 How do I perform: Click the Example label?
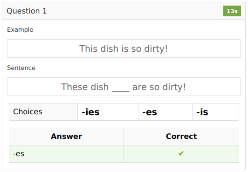tap(20, 30)
